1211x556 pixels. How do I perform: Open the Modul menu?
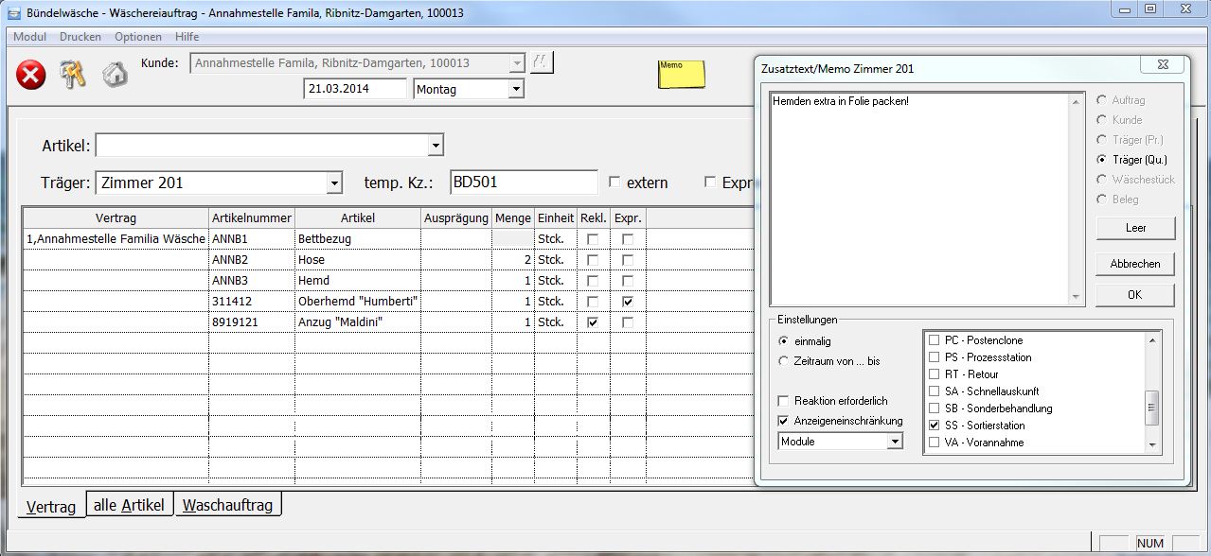coord(30,37)
